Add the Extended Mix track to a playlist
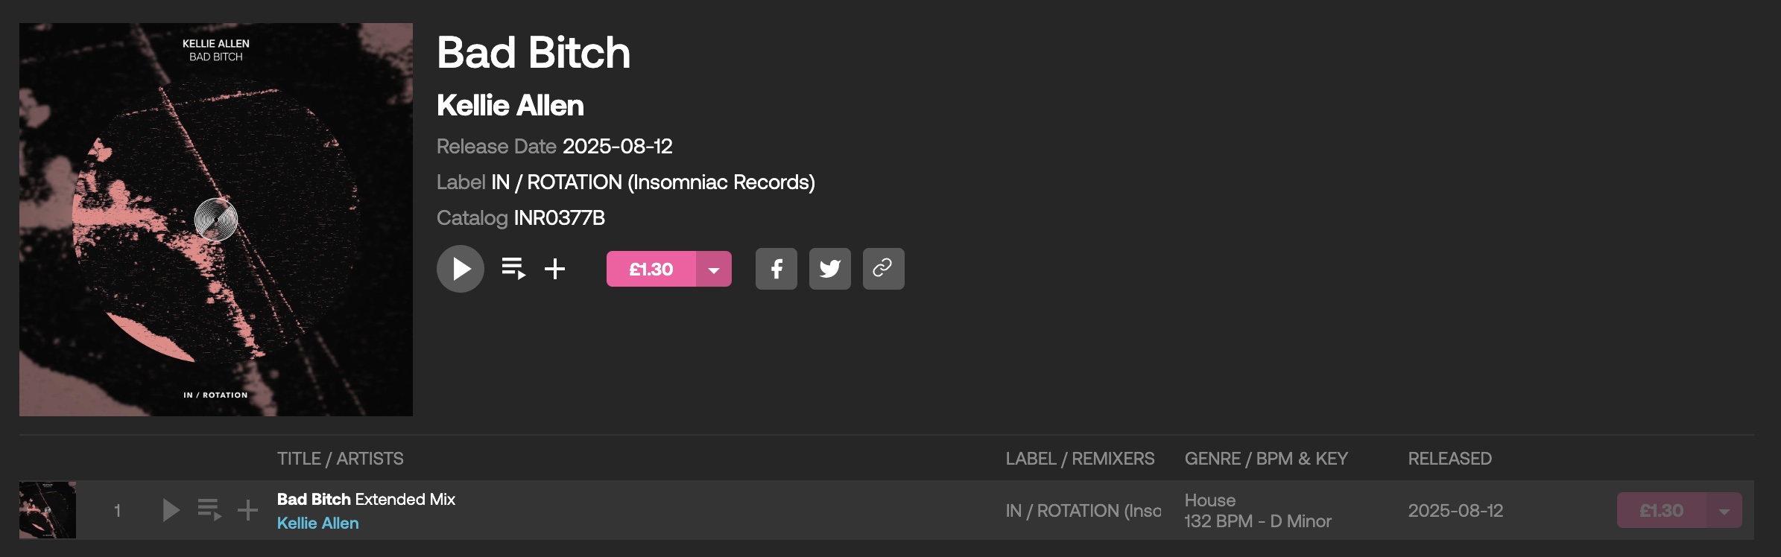Viewport: 1781px width, 557px height. click(x=247, y=510)
